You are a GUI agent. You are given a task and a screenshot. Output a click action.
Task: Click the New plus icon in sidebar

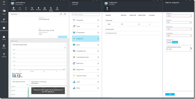(x=4, y=3)
